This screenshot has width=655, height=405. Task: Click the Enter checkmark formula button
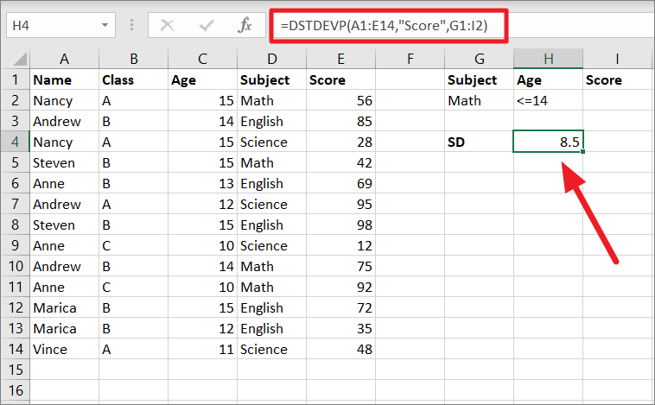(x=207, y=25)
